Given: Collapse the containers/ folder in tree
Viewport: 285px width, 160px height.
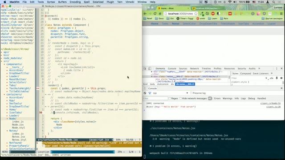Looking at the screenshot, I should pyautogui.click(x=4, y=94).
